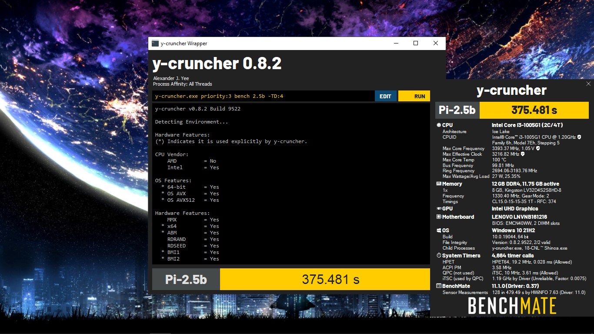Click 'BIOS: EMCN40WW, 2 DIMM slots' text
This screenshot has width=594, height=334.
click(526, 223)
